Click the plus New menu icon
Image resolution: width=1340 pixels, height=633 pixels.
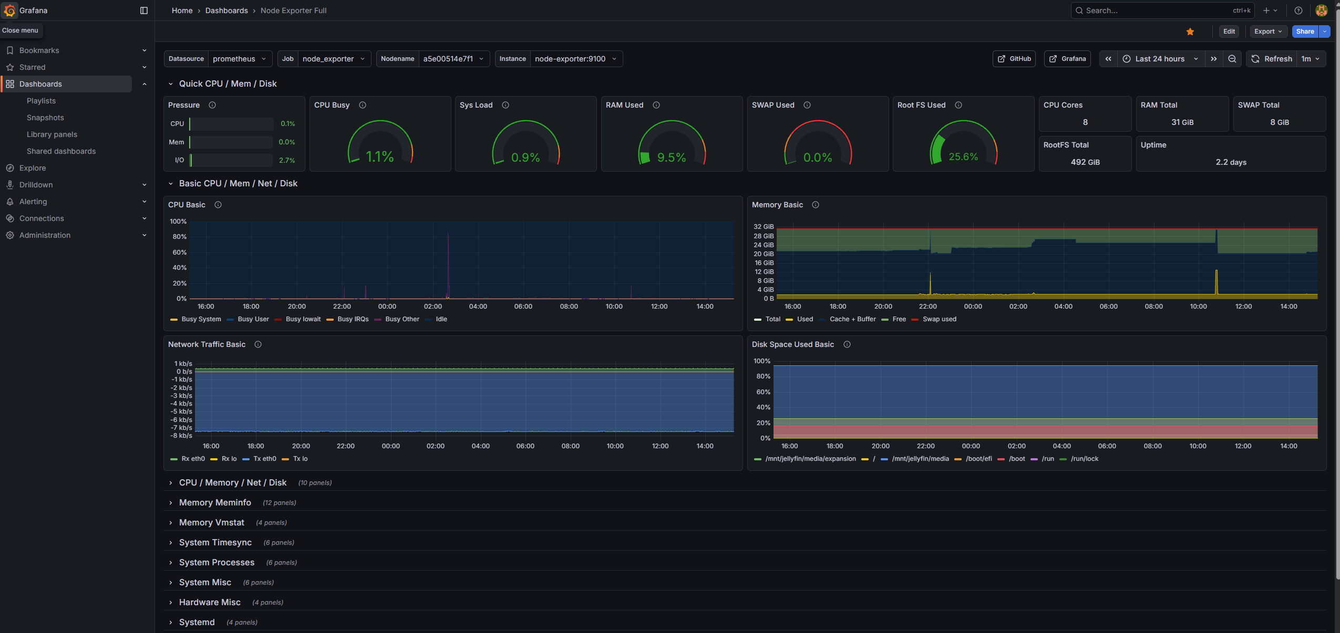pyautogui.click(x=1270, y=10)
